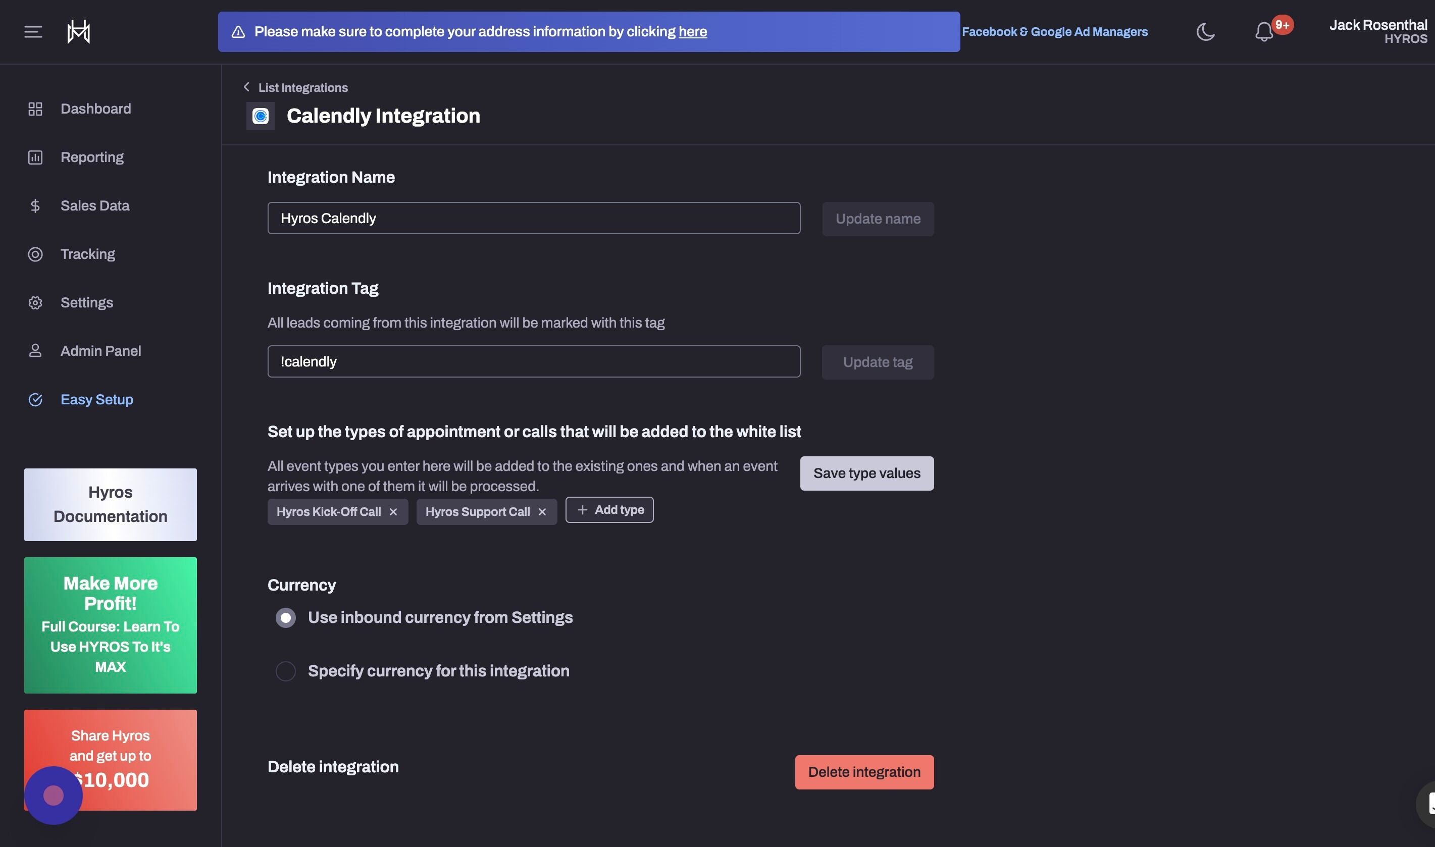Click Save type values

(x=867, y=474)
